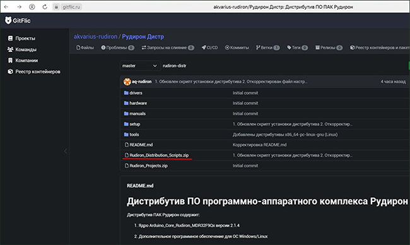
Task: Switch to the Теги tab
Action: [297, 47]
